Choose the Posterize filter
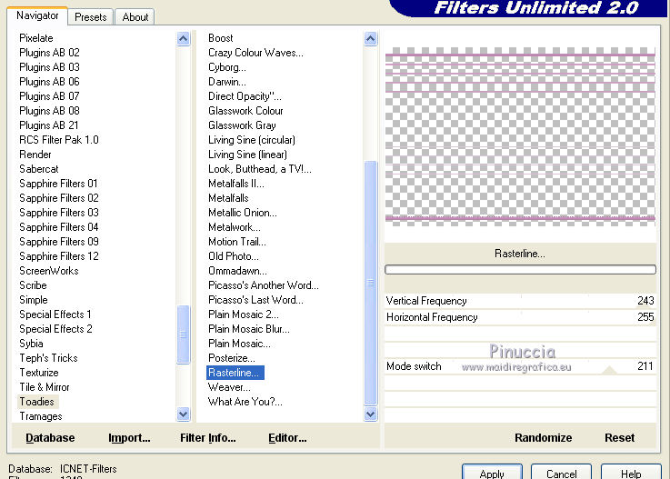 point(232,357)
